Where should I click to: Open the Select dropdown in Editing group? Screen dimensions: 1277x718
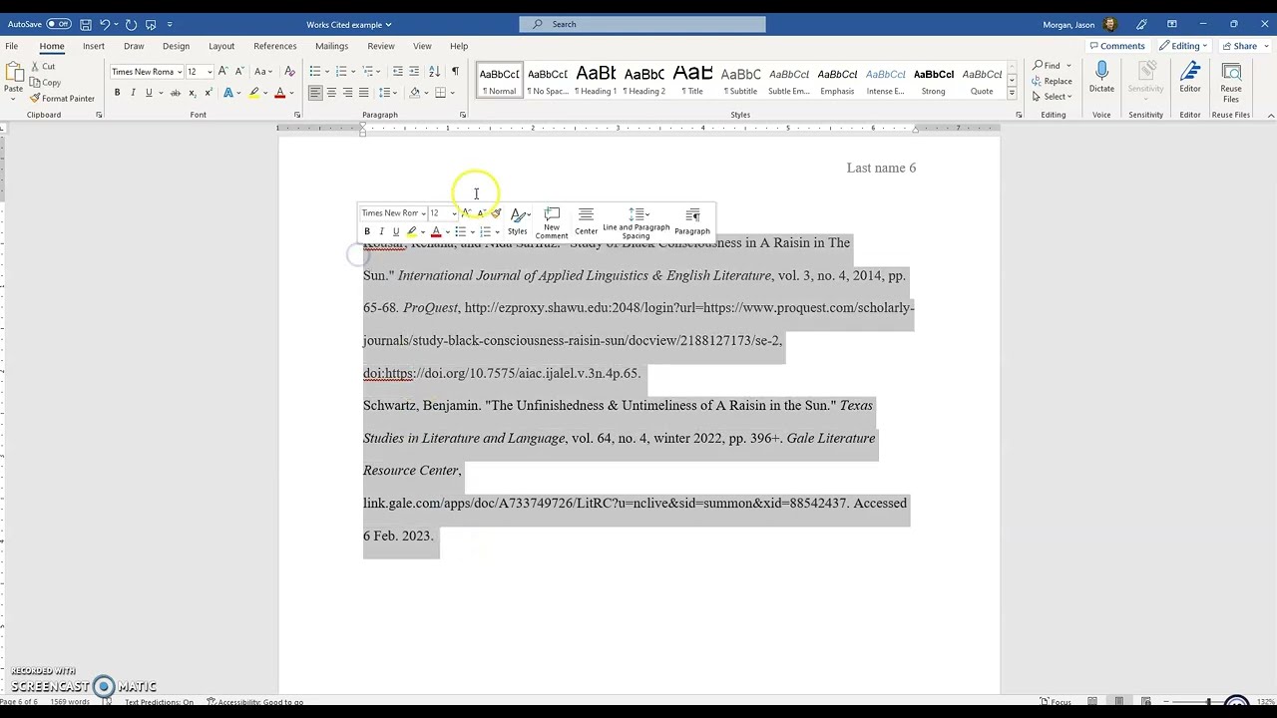[x=1052, y=97]
